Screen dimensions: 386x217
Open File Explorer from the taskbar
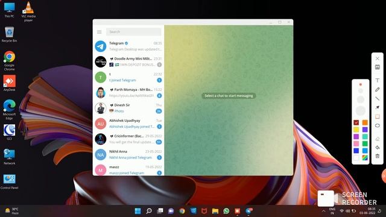[x=215, y=211]
